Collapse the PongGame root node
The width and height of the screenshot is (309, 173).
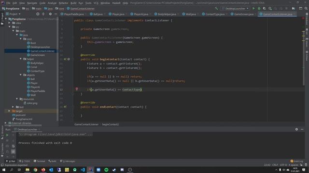(x=6, y=19)
